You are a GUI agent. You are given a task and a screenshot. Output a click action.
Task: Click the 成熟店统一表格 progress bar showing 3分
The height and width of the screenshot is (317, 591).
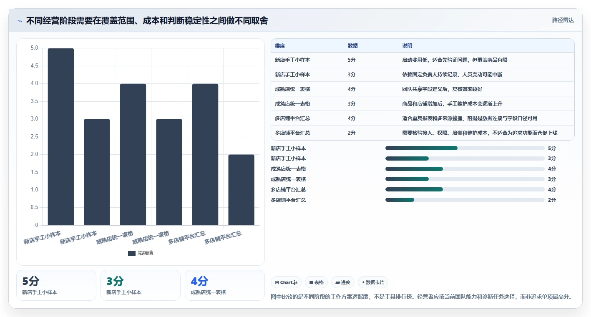(465, 179)
